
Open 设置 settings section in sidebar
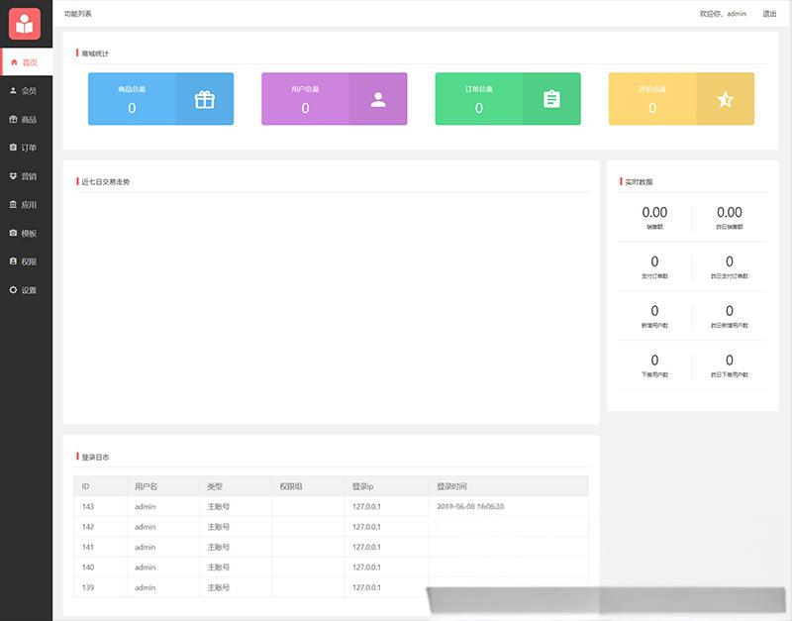point(26,290)
